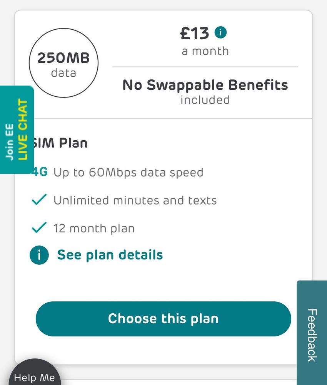Select the 250MB data circle badge

coord(63,63)
